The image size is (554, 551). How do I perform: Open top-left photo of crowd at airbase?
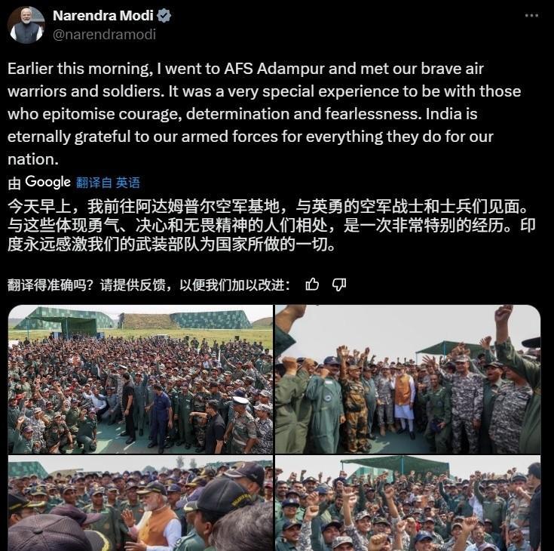[x=140, y=379]
